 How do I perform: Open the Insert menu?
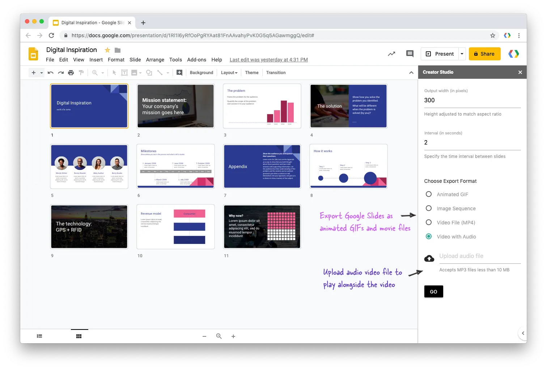(96, 60)
